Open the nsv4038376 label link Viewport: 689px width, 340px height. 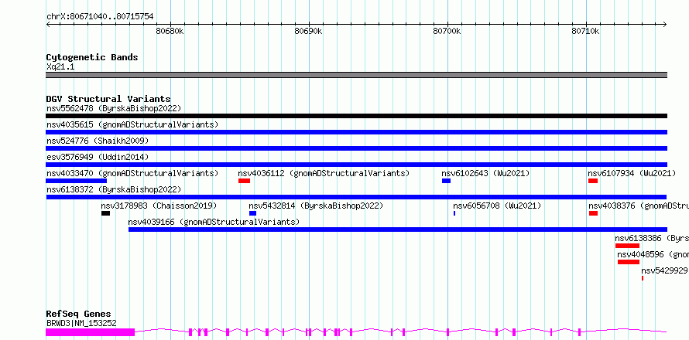pos(639,206)
